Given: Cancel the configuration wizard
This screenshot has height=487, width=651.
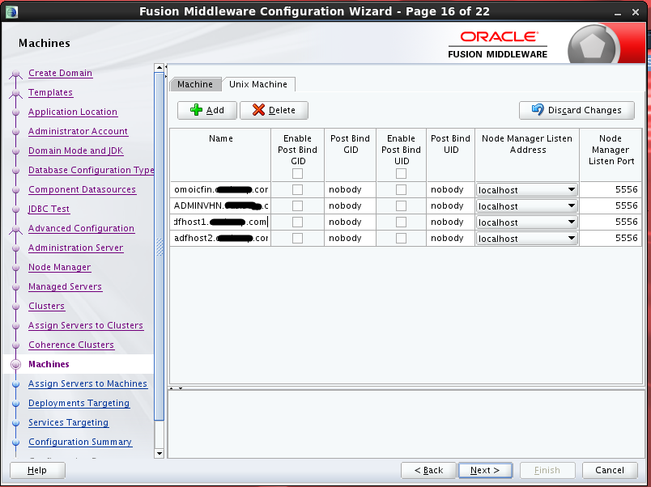Looking at the screenshot, I should coord(610,470).
